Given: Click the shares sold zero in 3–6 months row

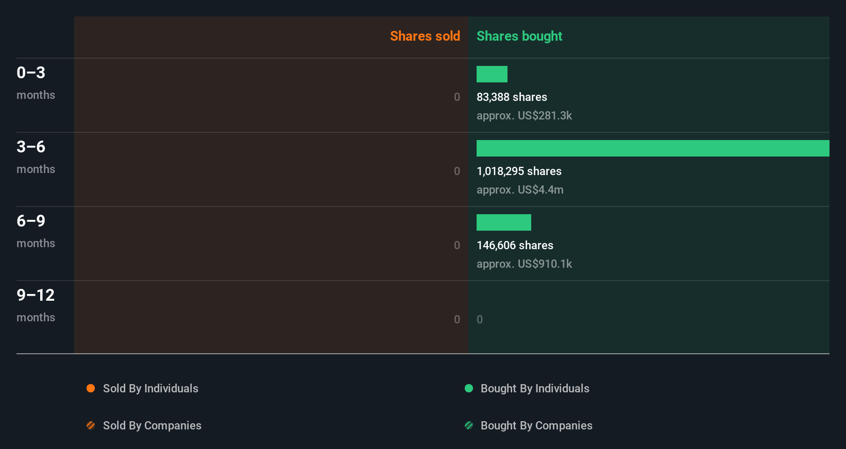Looking at the screenshot, I should pos(457,171).
